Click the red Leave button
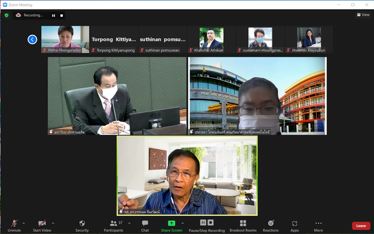374x234 pixels. [361, 226]
